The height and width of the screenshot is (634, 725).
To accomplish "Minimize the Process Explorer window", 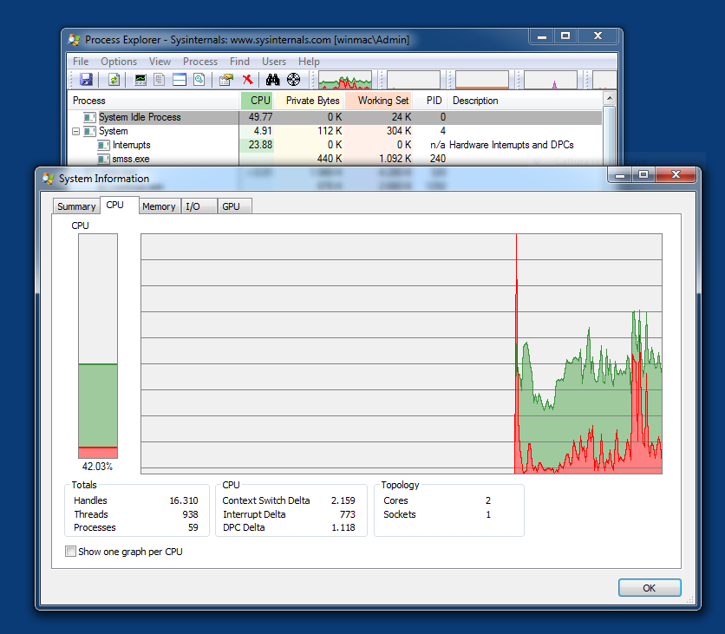I will [542, 36].
